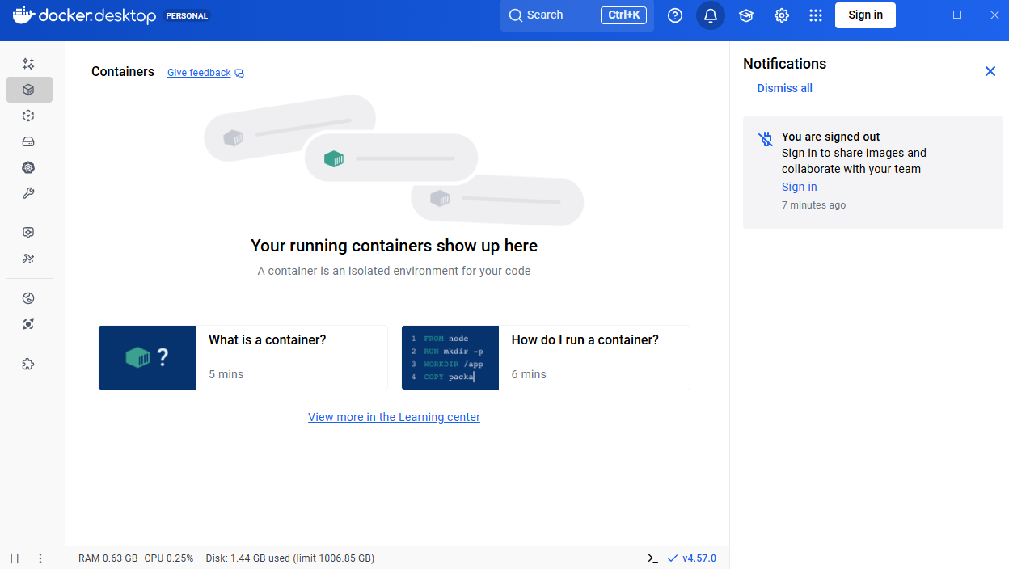Open Ask Gordon sparkles icon in sidebar
This screenshot has width=1009, height=569.
point(28,64)
